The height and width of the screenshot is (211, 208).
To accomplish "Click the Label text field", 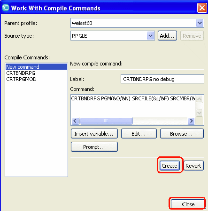I will click(162, 79).
